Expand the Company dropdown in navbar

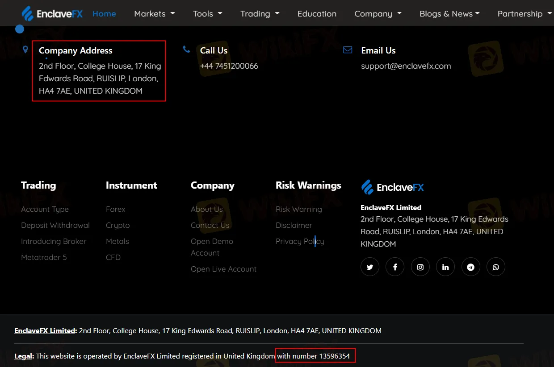pyautogui.click(x=378, y=14)
